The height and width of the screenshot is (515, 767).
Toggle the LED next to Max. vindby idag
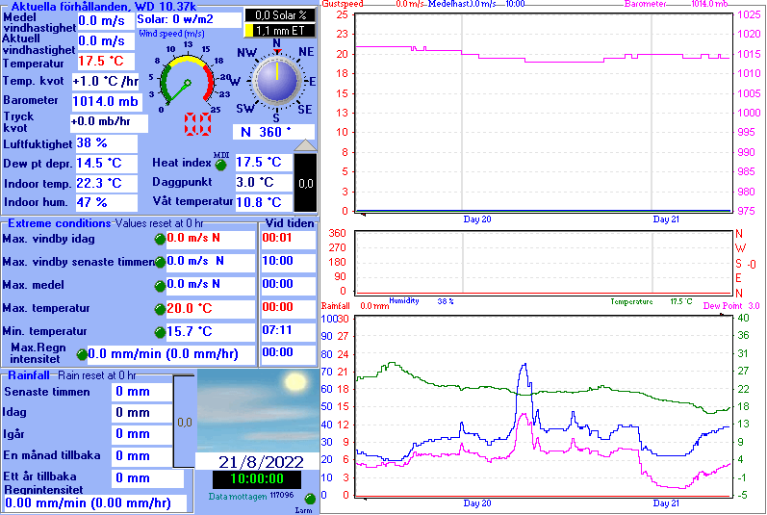160,238
